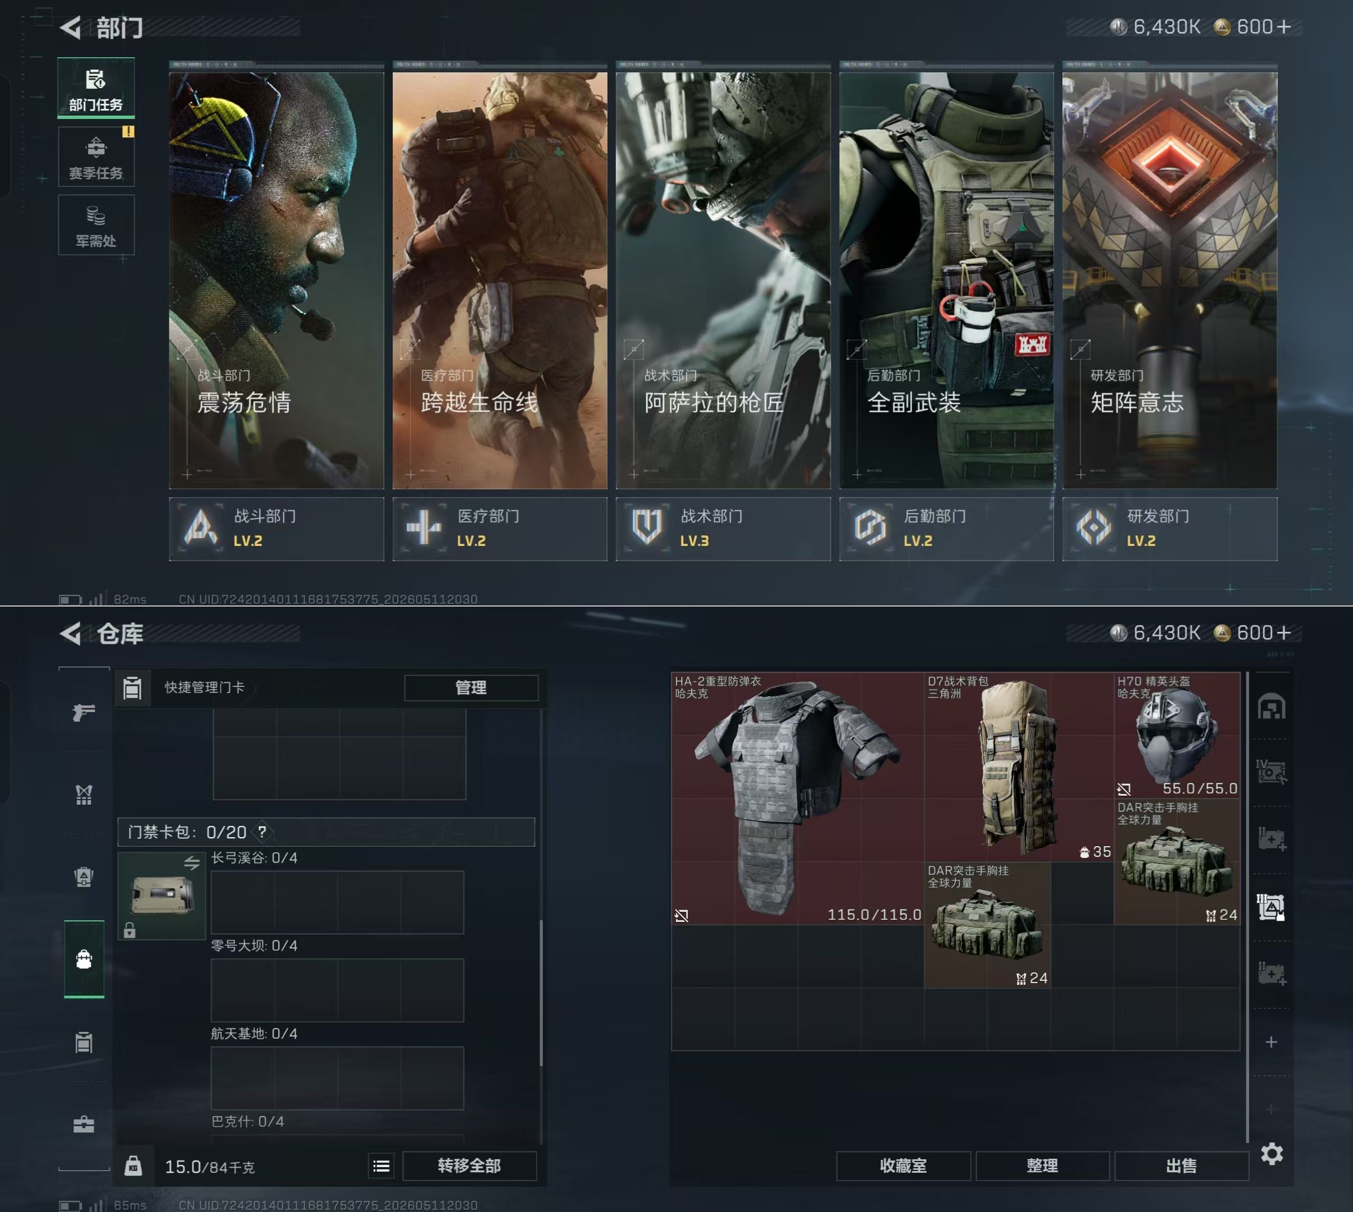This screenshot has height=1212, width=1353.
Task: Click the 零号大坝 card slot row
Action: [338, 990]
